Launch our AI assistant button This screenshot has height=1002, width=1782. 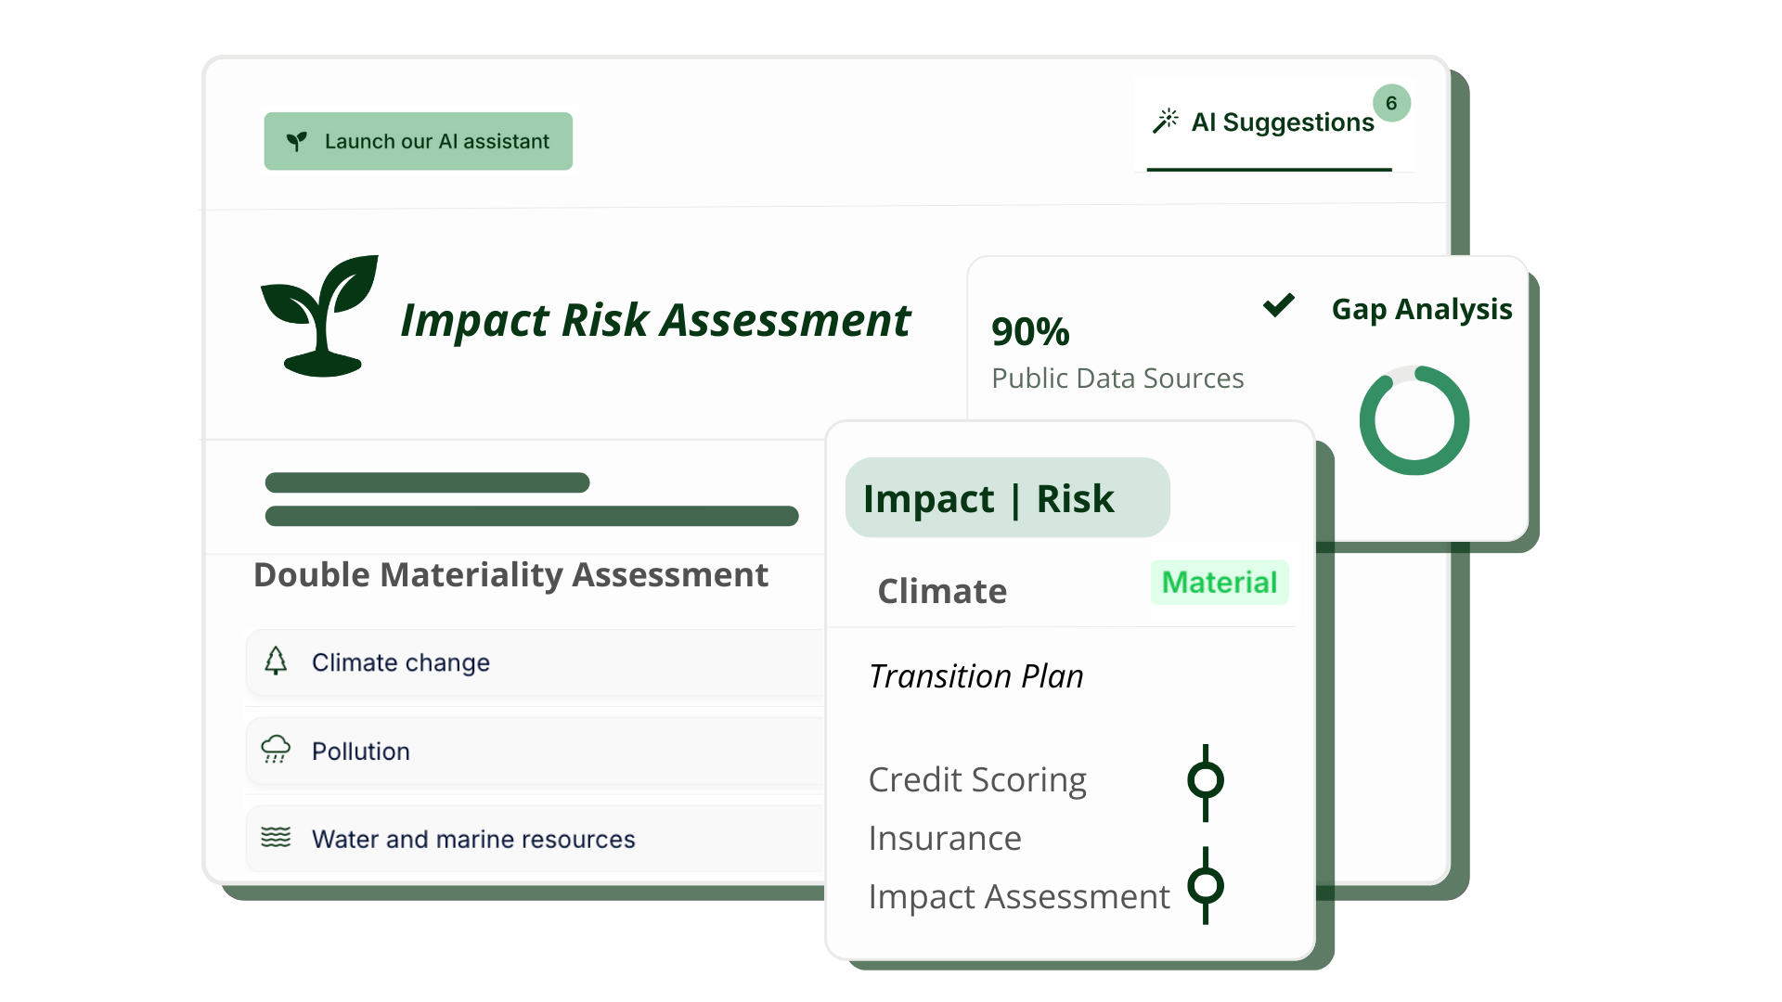pos(419,141)
